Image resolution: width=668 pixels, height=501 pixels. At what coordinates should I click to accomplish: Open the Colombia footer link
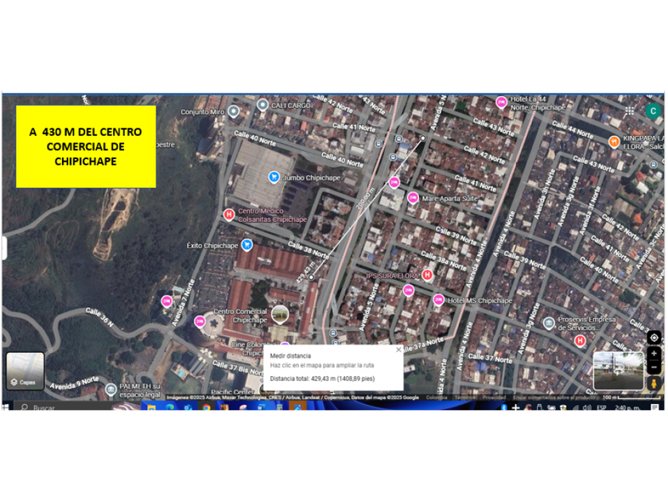point(437,398)
